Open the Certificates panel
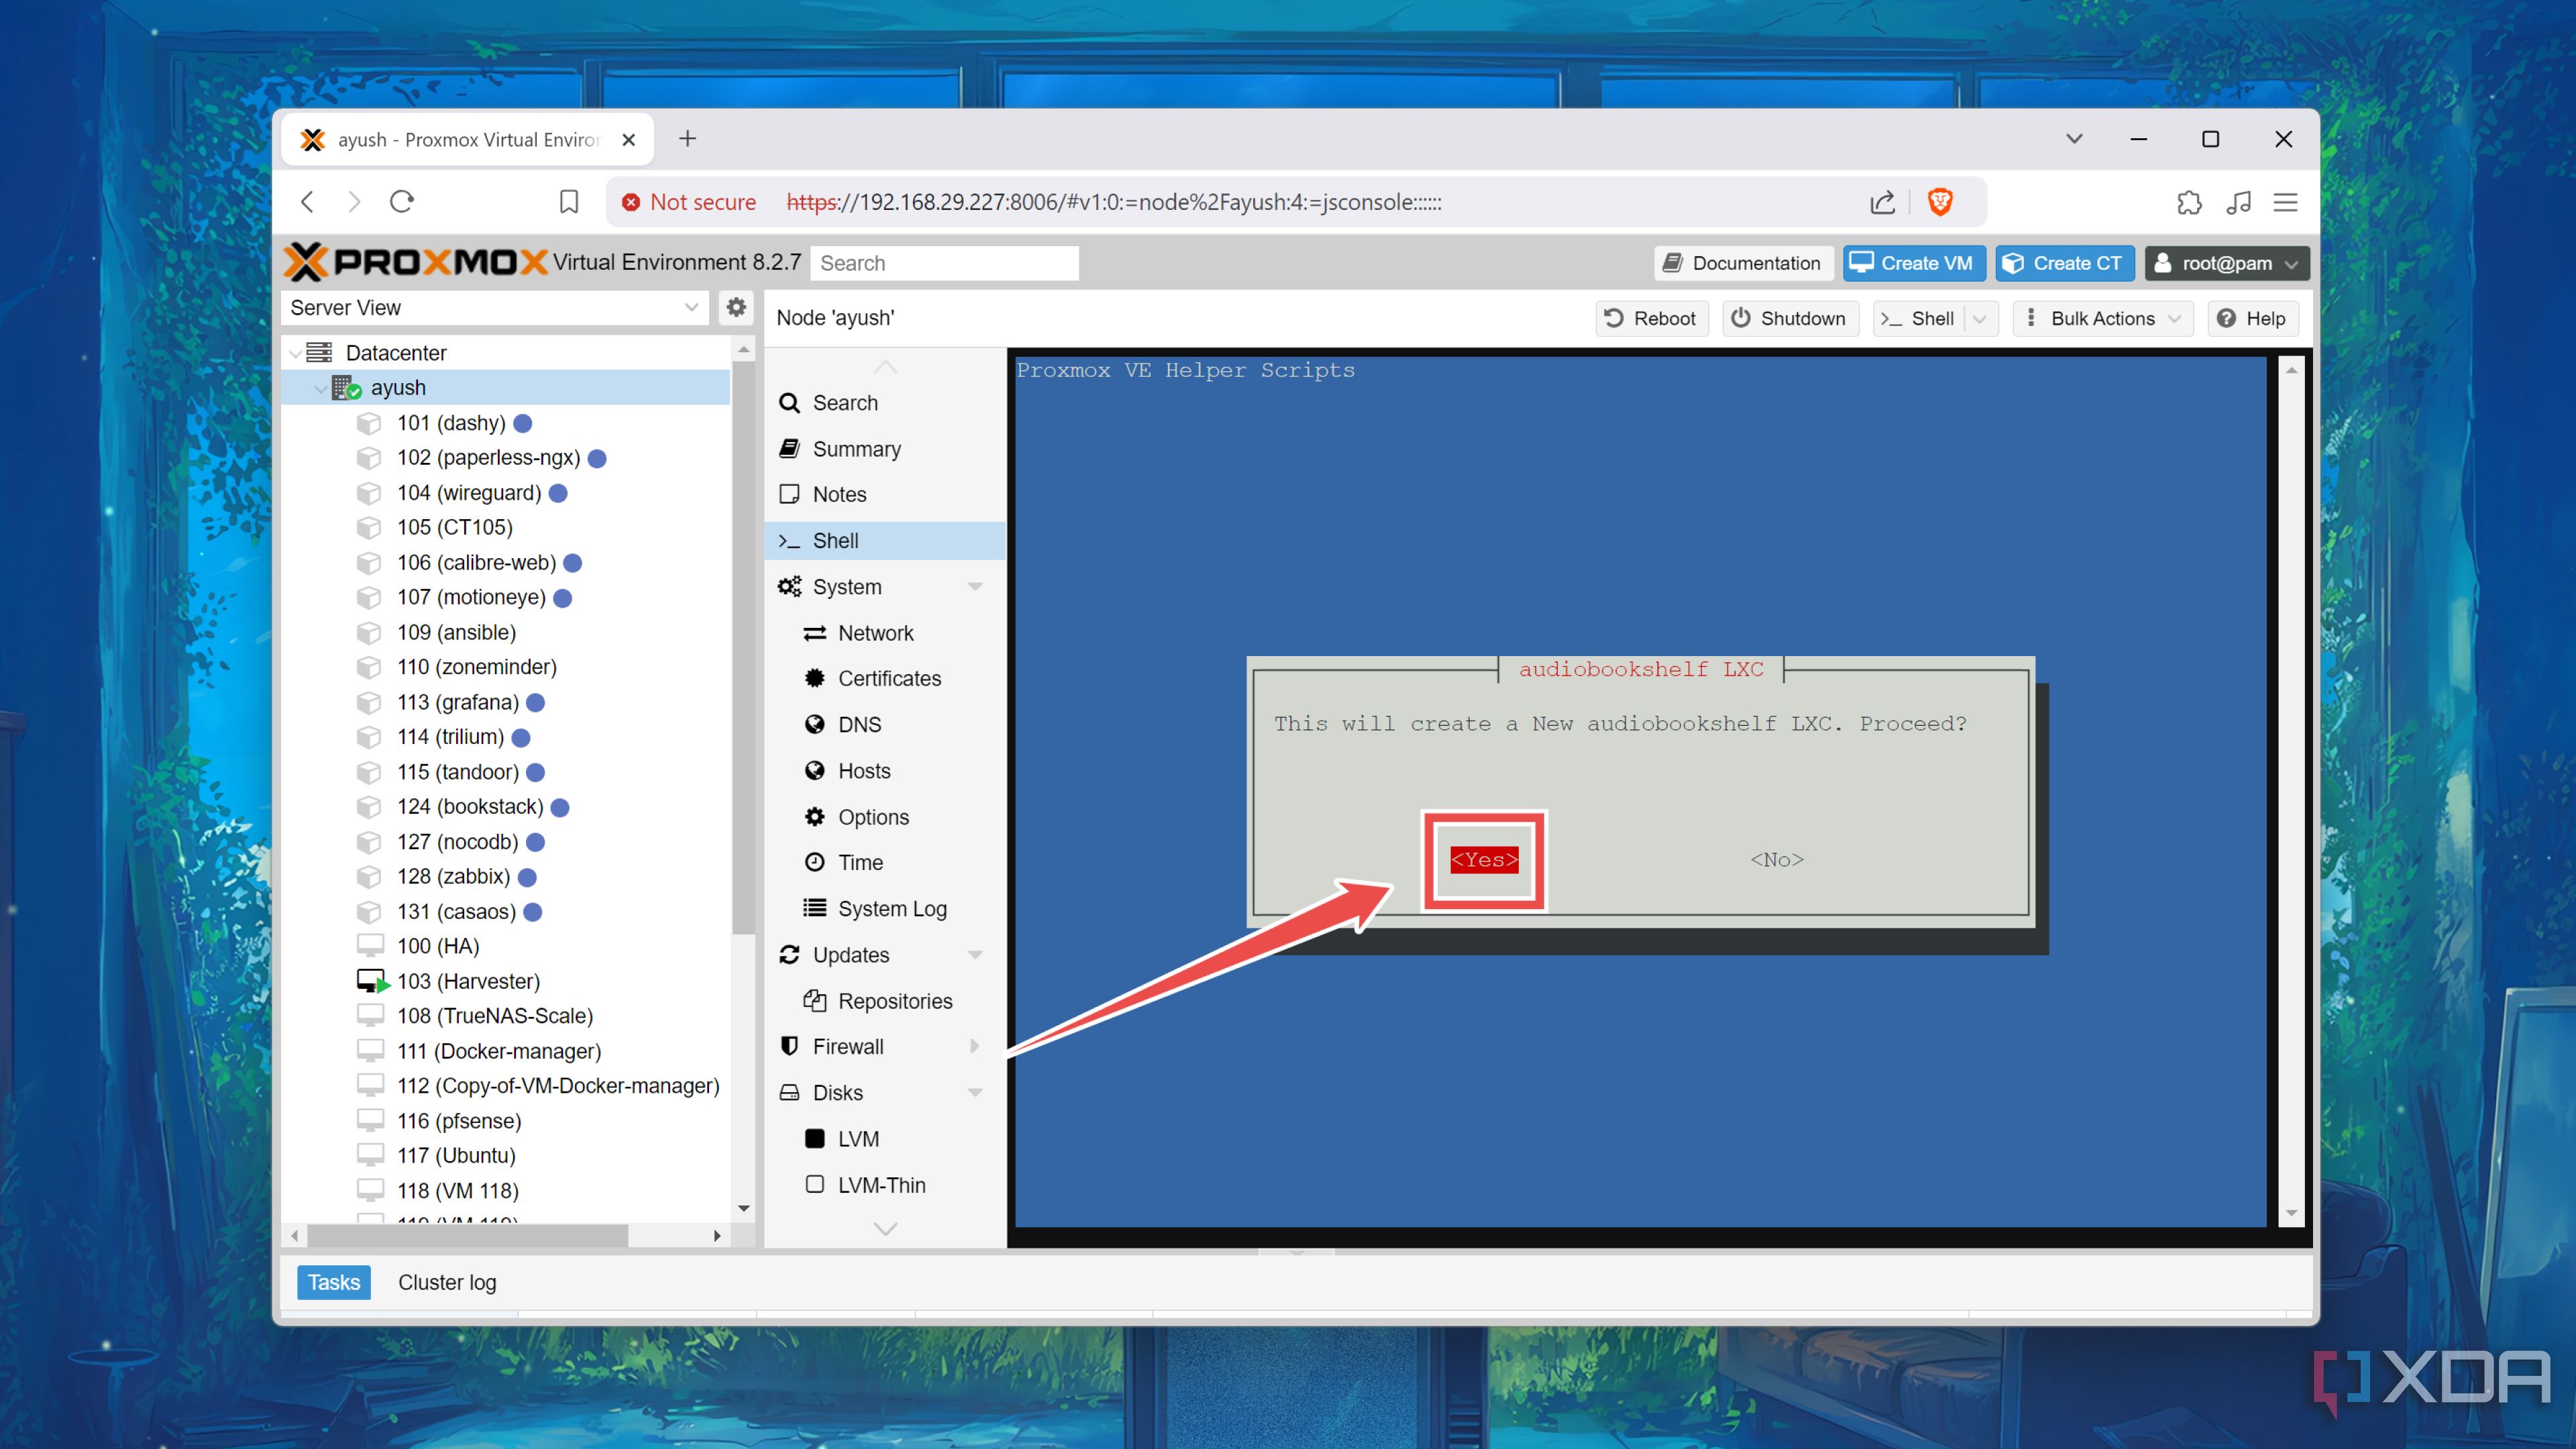2576x1449 pixels. tap(889, 678)
